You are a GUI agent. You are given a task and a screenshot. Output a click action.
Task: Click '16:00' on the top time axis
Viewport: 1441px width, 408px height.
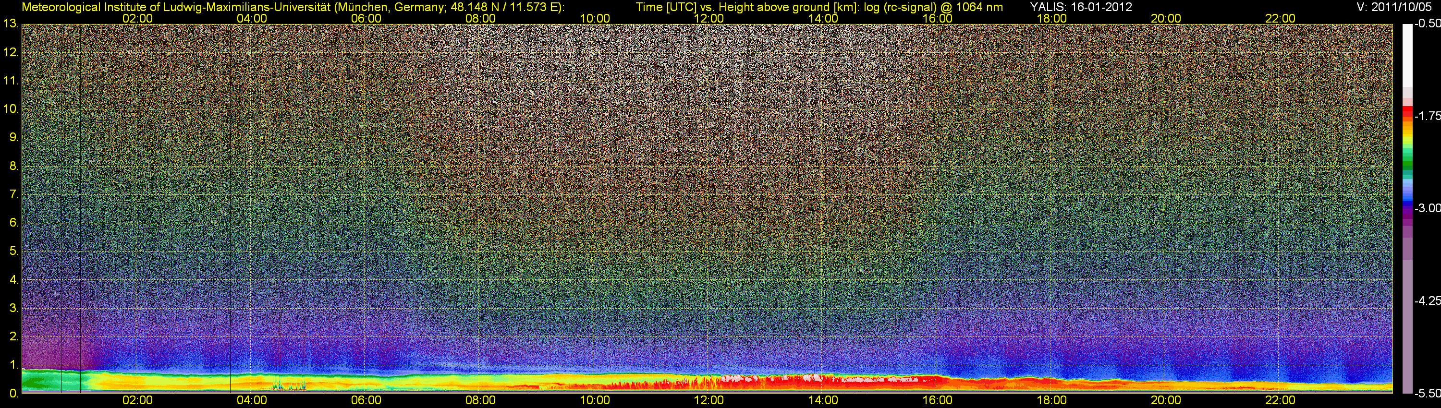click(x=938, y=18)
